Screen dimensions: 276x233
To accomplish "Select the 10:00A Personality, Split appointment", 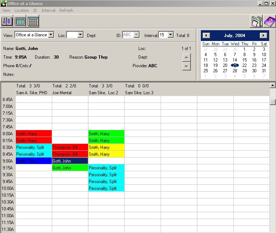I will click(x=106, y=188).
